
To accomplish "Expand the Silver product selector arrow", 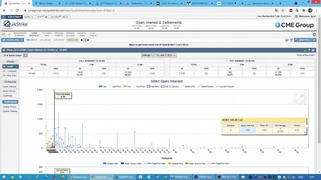I will (x=22, y=40).
